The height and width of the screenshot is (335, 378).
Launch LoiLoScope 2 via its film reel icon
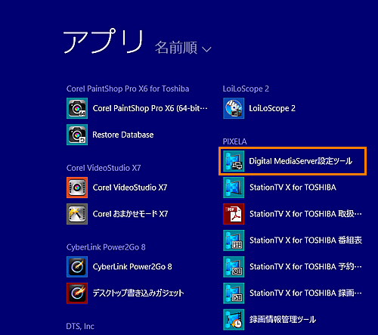point(234,108)
